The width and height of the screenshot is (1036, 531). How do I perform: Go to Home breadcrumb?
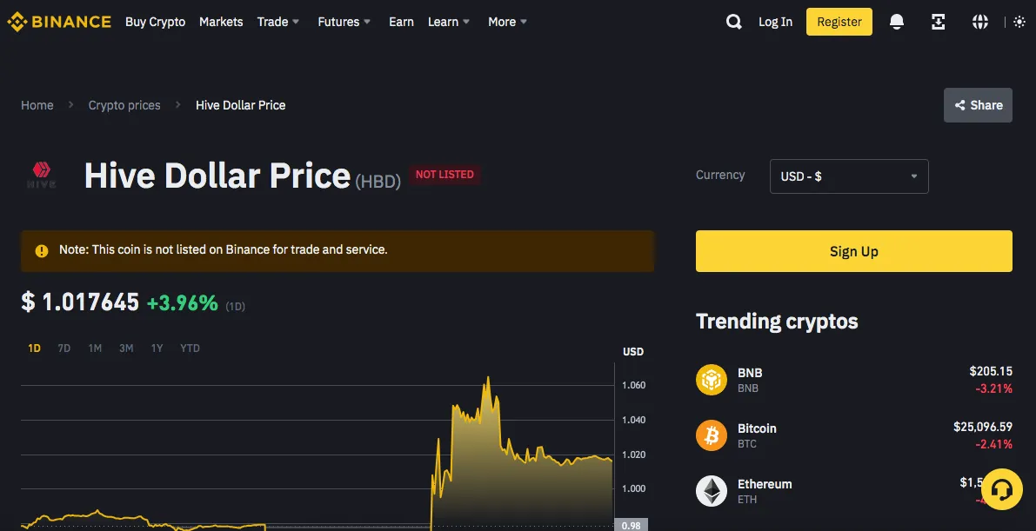click(37, 105)
